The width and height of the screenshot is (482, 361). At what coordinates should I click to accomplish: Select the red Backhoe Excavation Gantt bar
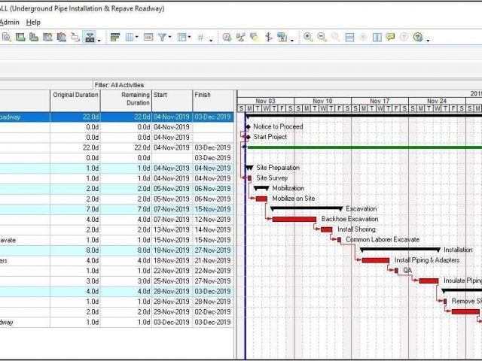click(294, 220)
